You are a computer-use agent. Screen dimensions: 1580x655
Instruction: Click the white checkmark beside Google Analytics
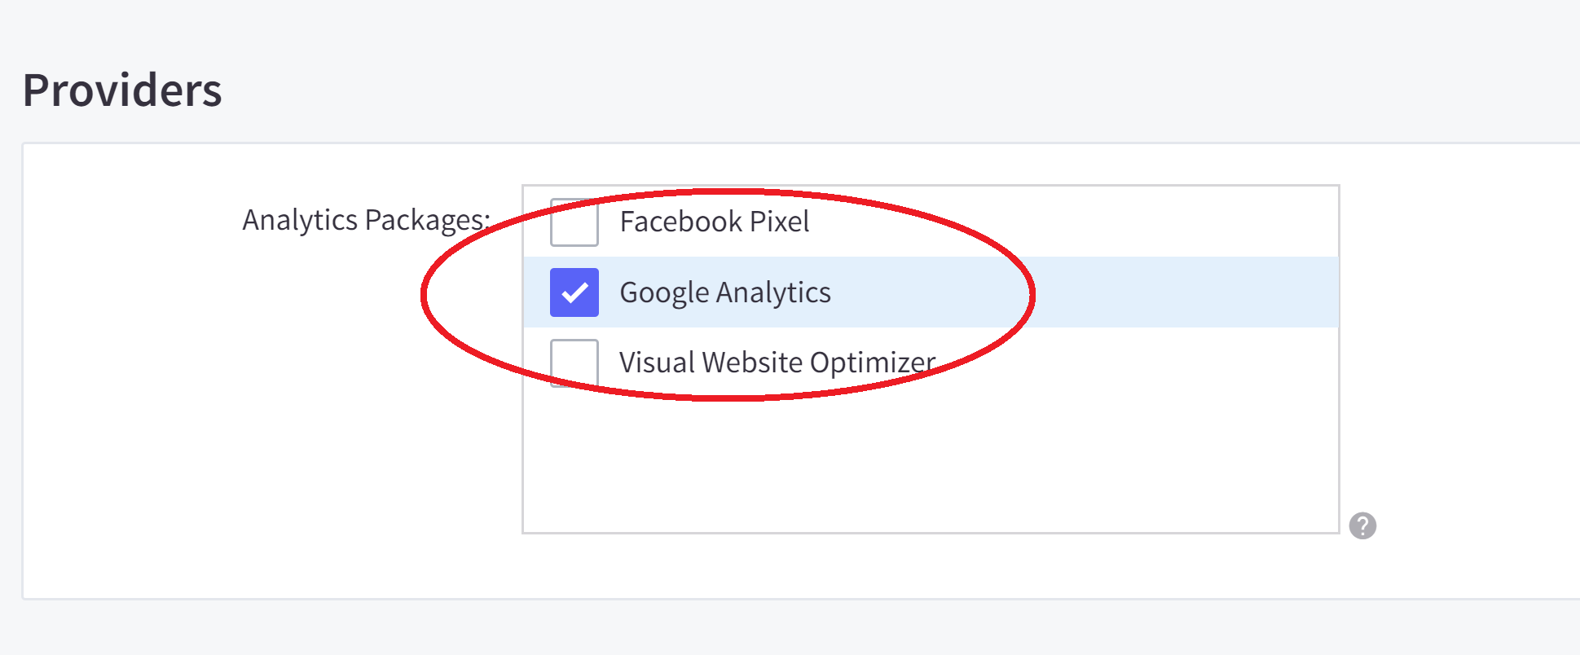point(574,292)
